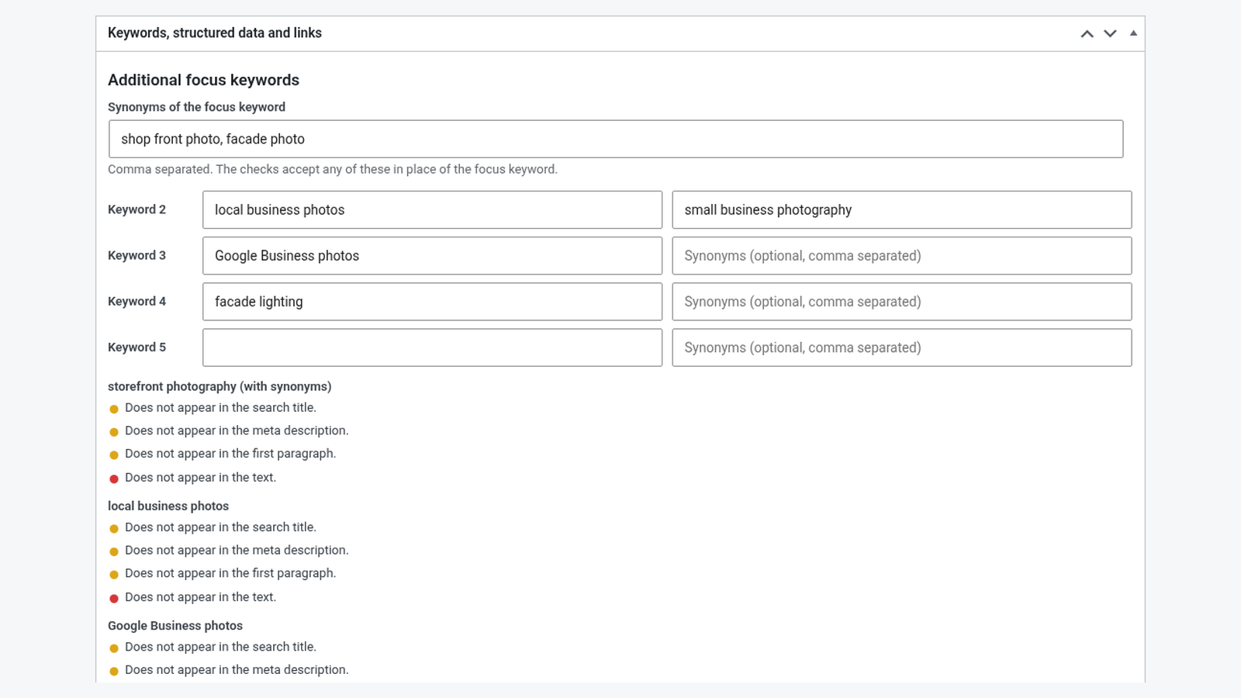Viewport: 1241px width, 698px height.
Task: Click the 'Comma separated' help text
Action: pyautogui.click(x=333, y=169)
